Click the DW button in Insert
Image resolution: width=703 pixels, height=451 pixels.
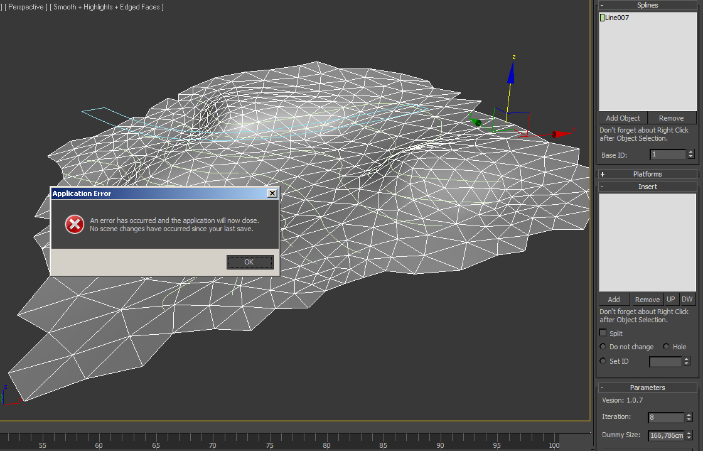[687, 300]
